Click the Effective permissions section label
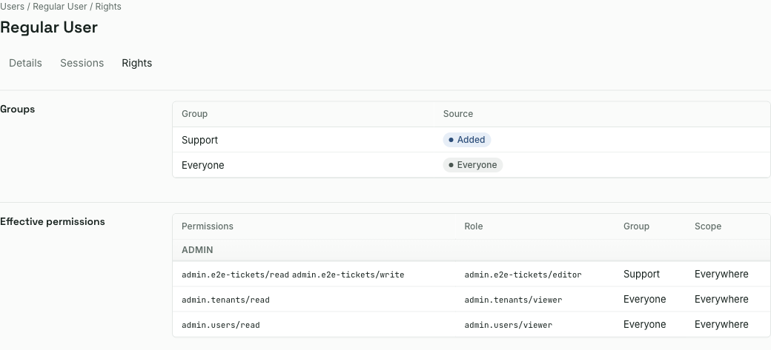 point(52,222)
